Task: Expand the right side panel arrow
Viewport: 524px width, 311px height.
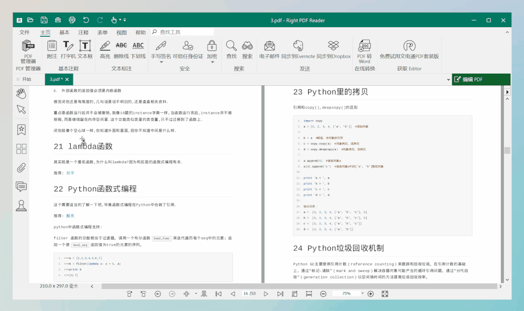Action: [x=508, y=92]
